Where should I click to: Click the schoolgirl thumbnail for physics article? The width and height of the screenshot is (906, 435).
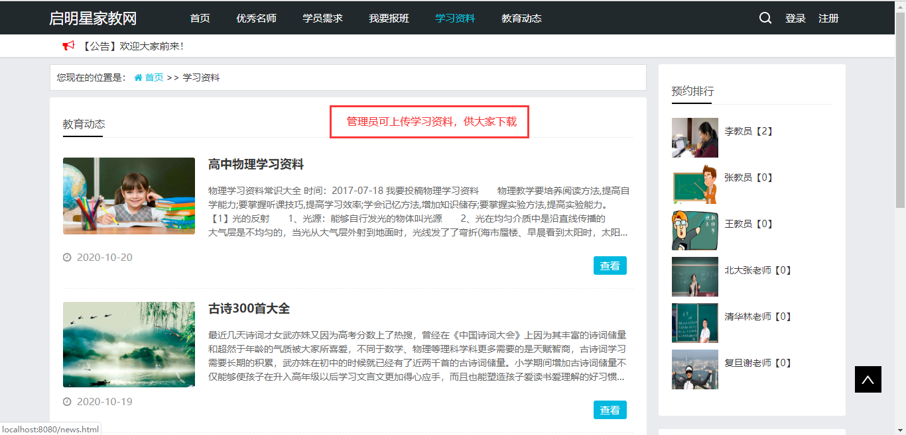click(x=129, y=196)
